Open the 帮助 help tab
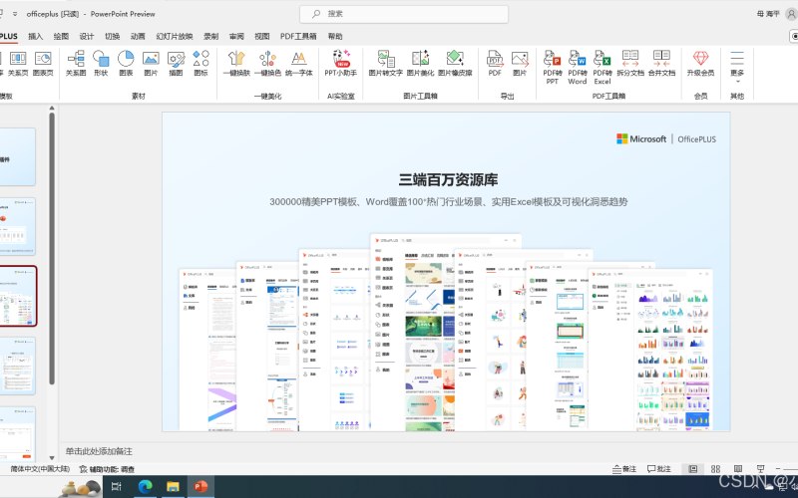This screenshot has width=798, height=498. coord(335,36)
